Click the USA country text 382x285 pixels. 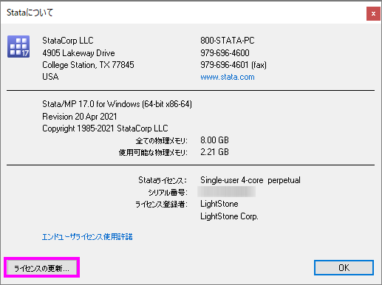50,77
